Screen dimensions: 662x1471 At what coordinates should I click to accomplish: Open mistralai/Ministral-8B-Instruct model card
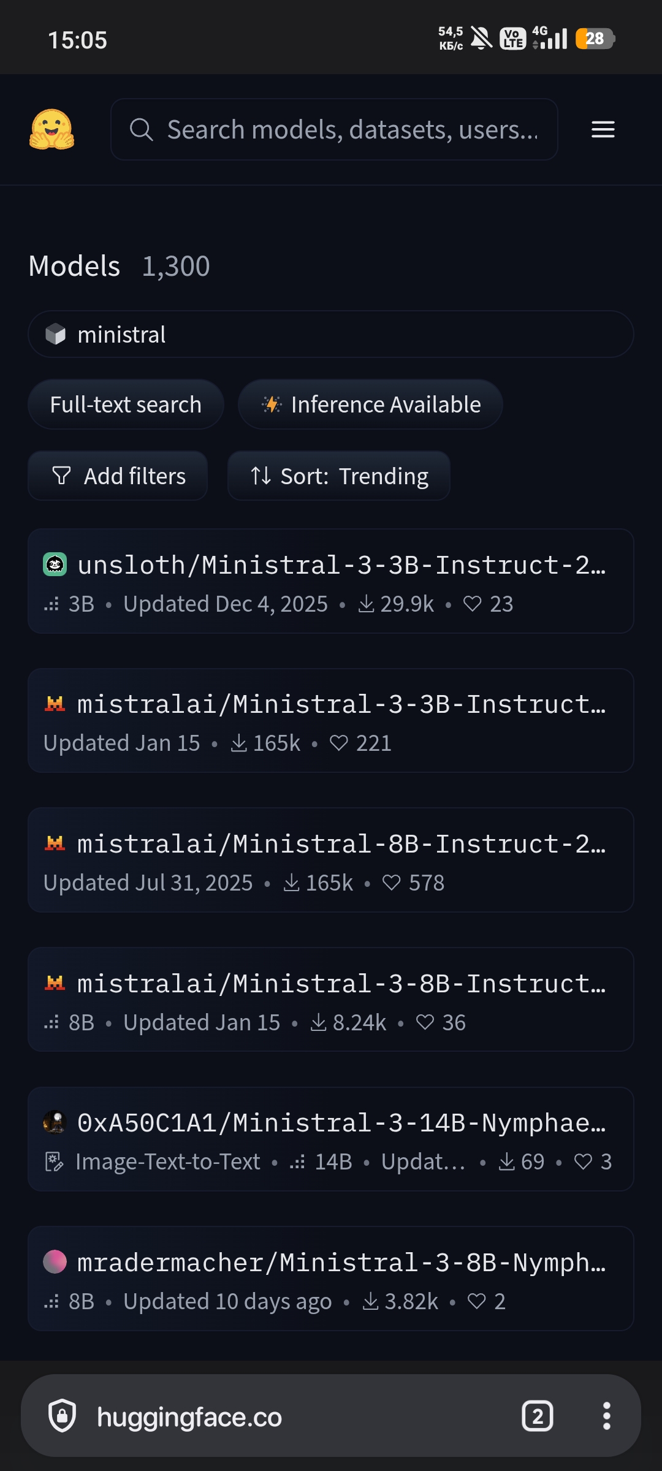(331, 860)
